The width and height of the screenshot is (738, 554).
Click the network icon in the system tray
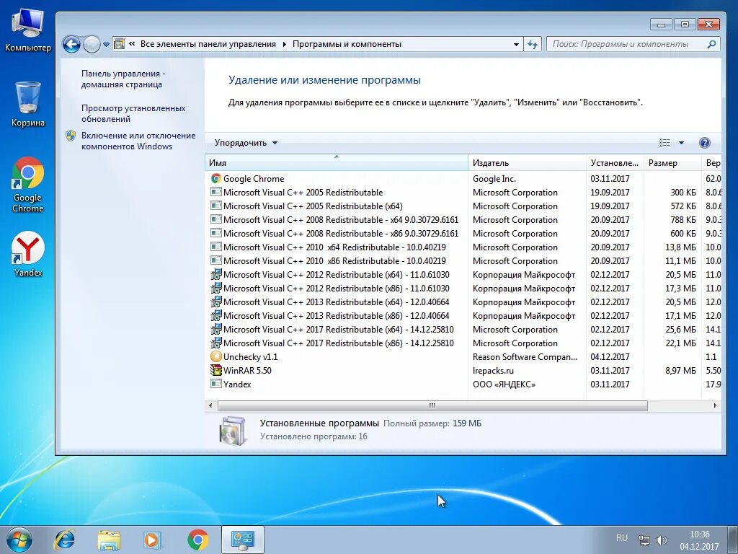pos(644,537)
